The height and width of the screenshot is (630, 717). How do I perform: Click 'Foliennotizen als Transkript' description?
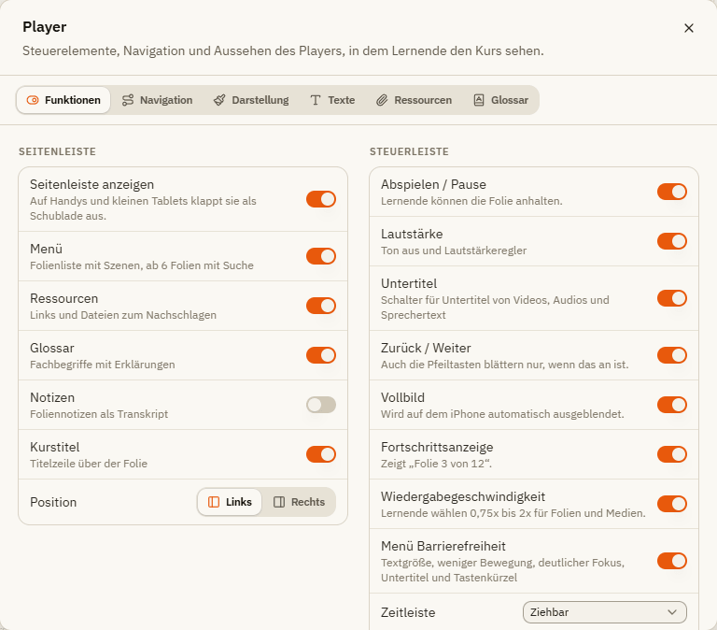pos(99,414)
